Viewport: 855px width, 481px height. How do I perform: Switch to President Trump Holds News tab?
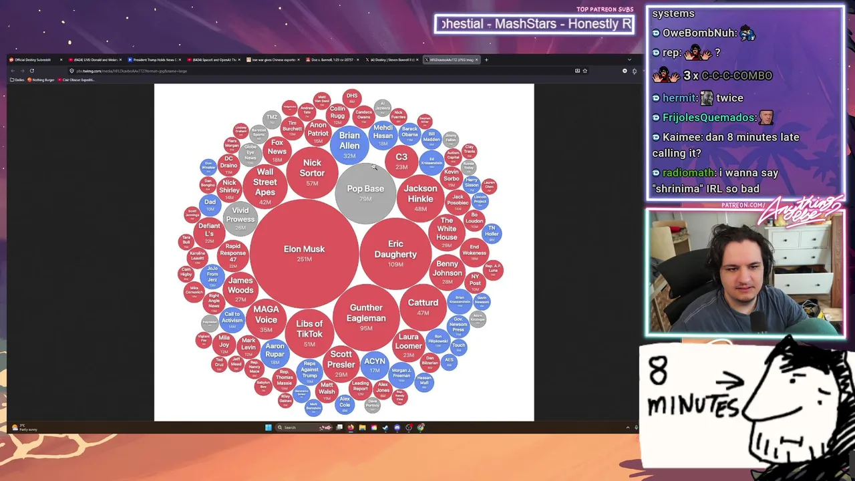tap(153, 60)
